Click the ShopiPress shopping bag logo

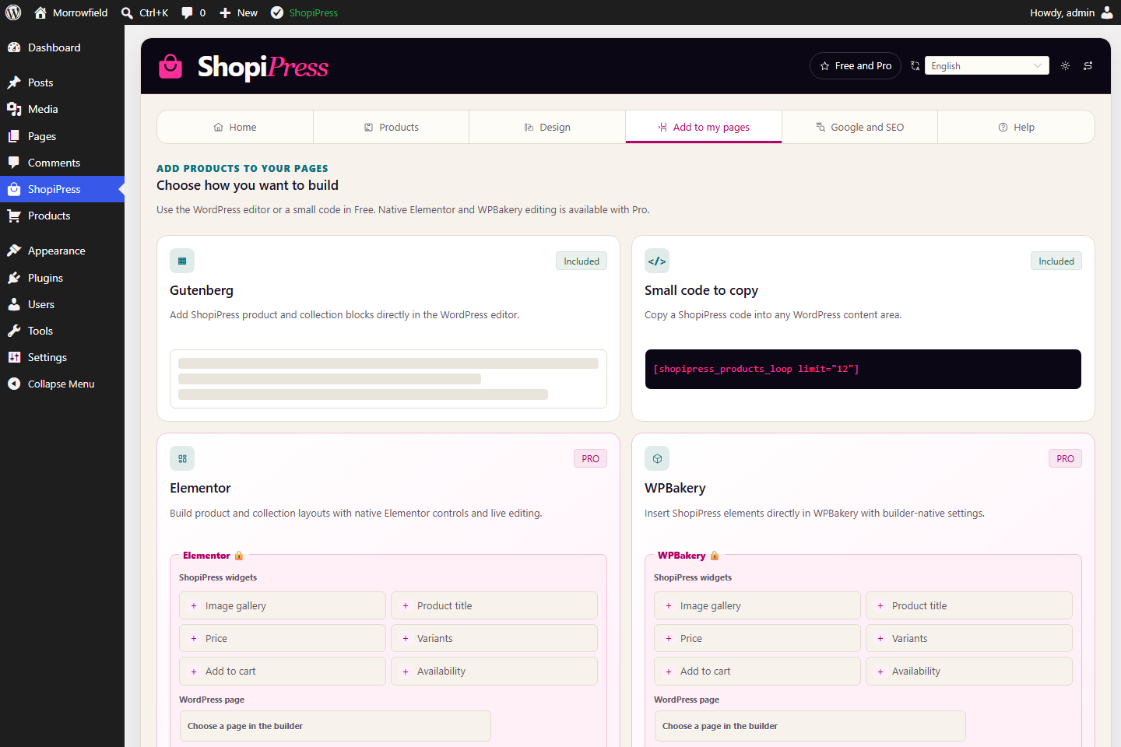pyautogui.click(x=170, y=66)
